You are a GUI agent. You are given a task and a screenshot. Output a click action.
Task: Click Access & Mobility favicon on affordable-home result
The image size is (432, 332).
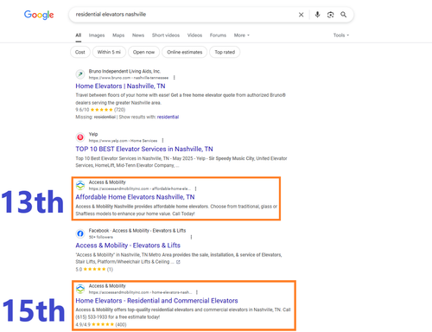[80, 185]
